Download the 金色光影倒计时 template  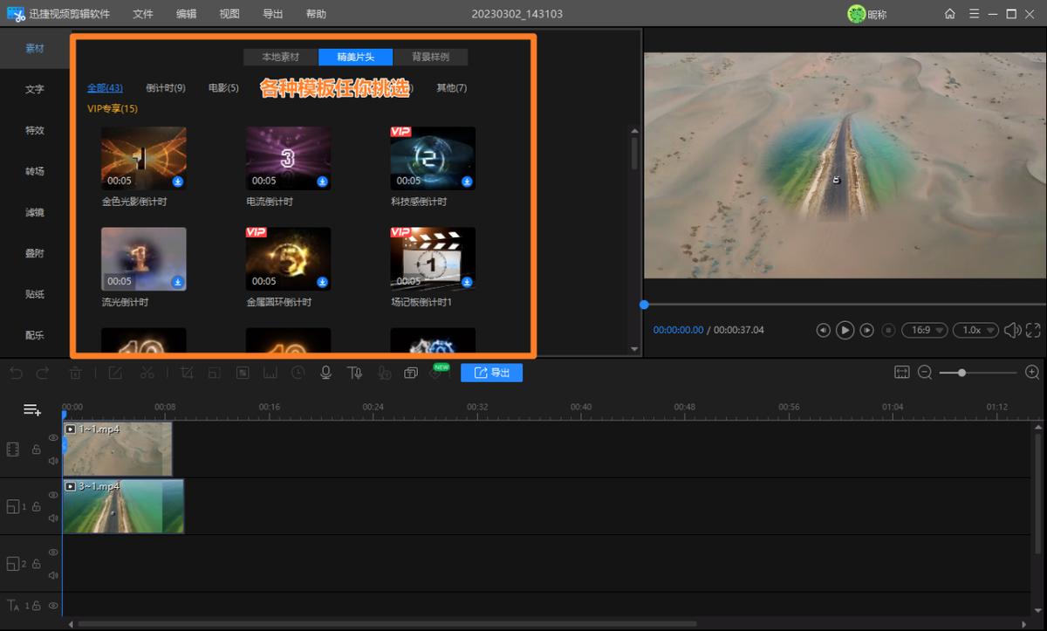pyautogui.click(x=177, y=182)
